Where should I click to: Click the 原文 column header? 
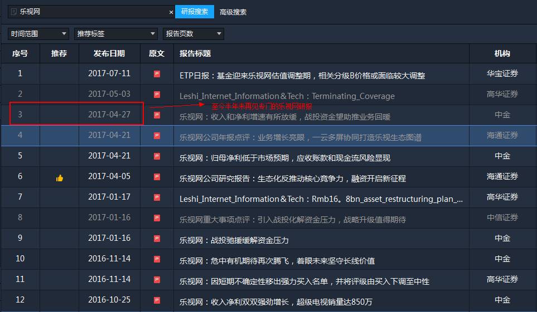(x=157, y=53)
